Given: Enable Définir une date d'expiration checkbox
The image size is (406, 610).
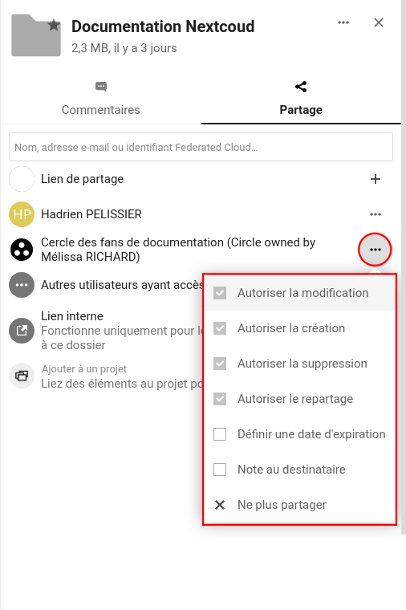Looking at the screenshot, I should (220, 434).
